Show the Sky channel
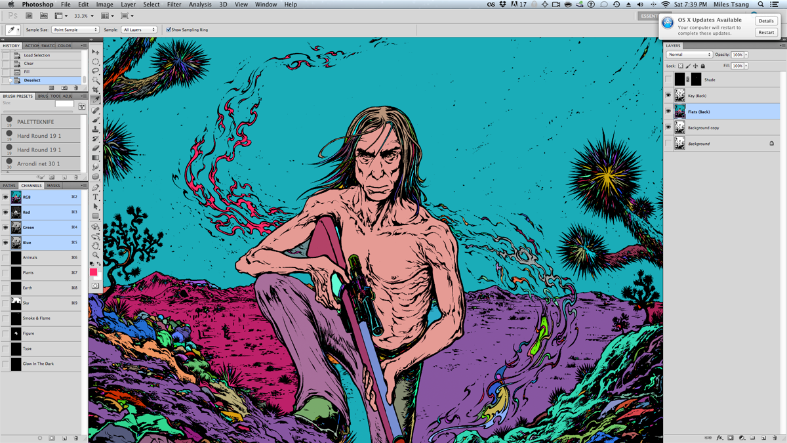Viewport: 787px width, 443px height. 5,303
